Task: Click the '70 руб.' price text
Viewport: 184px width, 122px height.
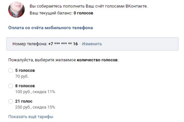Action: [21, 76]
